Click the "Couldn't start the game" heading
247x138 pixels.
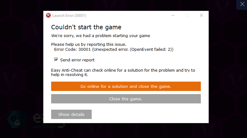(86, 27)
